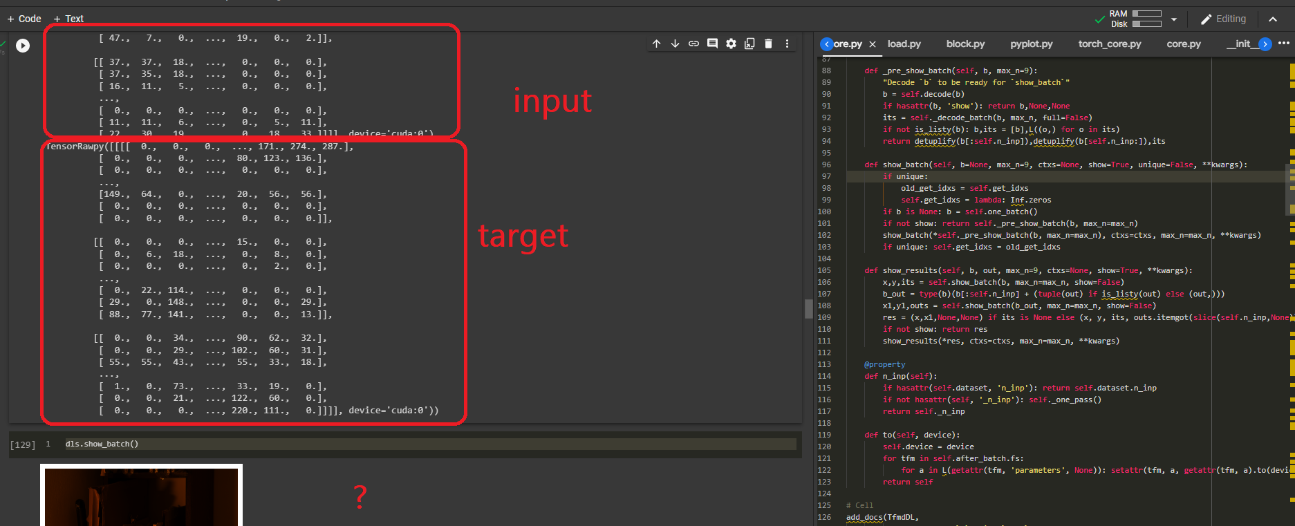Close the current core.py file tab
1295x526 pixels.
click(873, 44)
